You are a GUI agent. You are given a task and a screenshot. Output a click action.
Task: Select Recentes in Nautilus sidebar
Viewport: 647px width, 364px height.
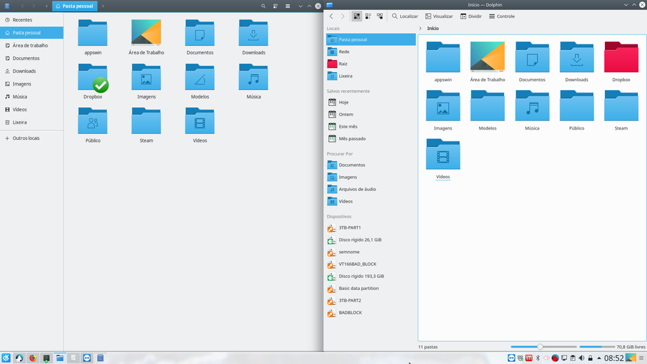pos(22,20)
